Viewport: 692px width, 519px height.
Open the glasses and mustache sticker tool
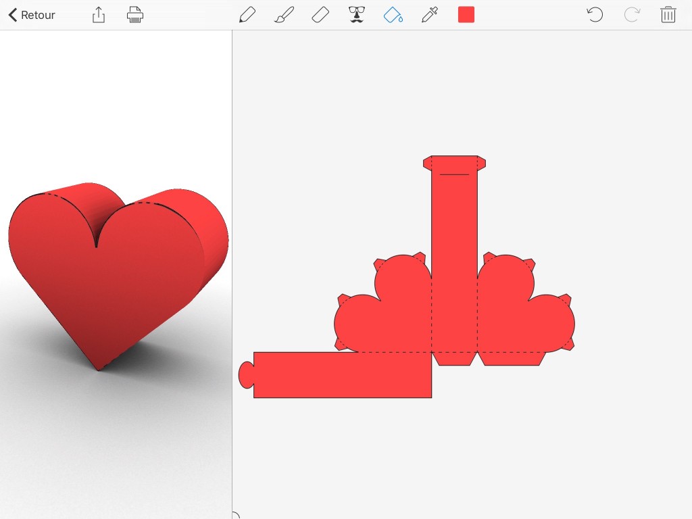tap(356, 15)
